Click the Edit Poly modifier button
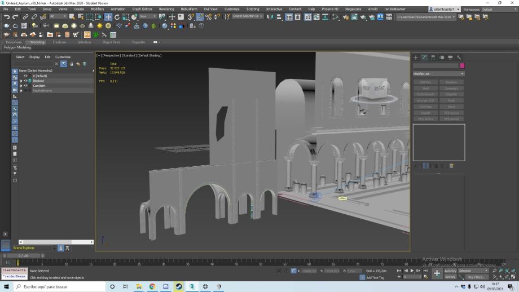 (x=425, y=82)
